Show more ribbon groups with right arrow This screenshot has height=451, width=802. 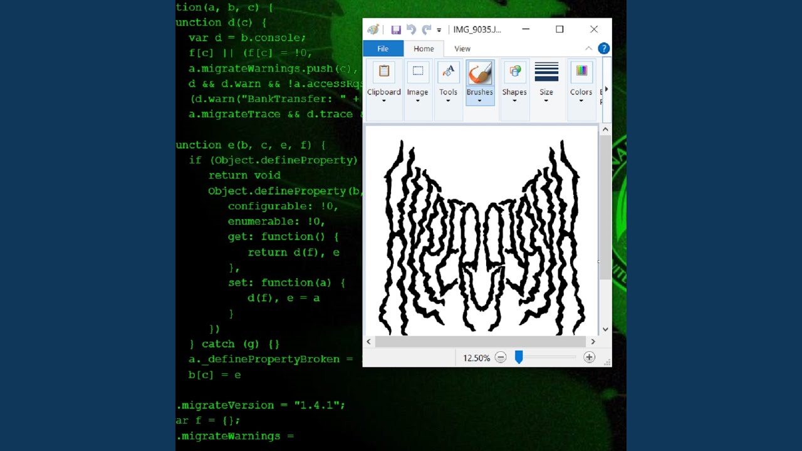coord(606,90)
